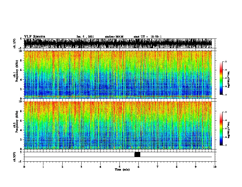Click the "-5" tick on ch.3(V) axis
Screen dimensions: 242x187
tap(20, 162)
